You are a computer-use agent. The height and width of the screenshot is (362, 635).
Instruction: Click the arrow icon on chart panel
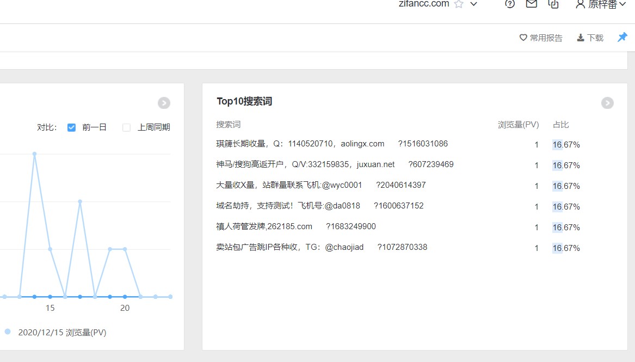pyautogui.click(x=164, y=103)
